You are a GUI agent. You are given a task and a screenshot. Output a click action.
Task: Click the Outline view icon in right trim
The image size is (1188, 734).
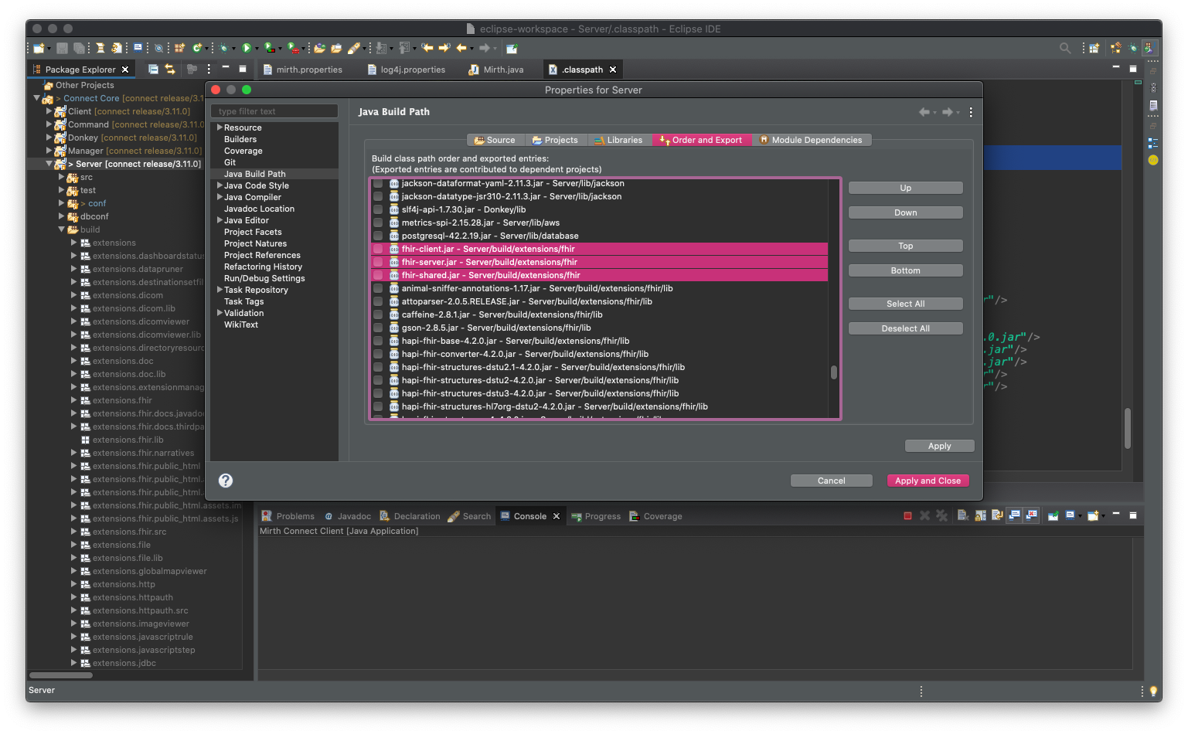click(x=1153, y=143)
